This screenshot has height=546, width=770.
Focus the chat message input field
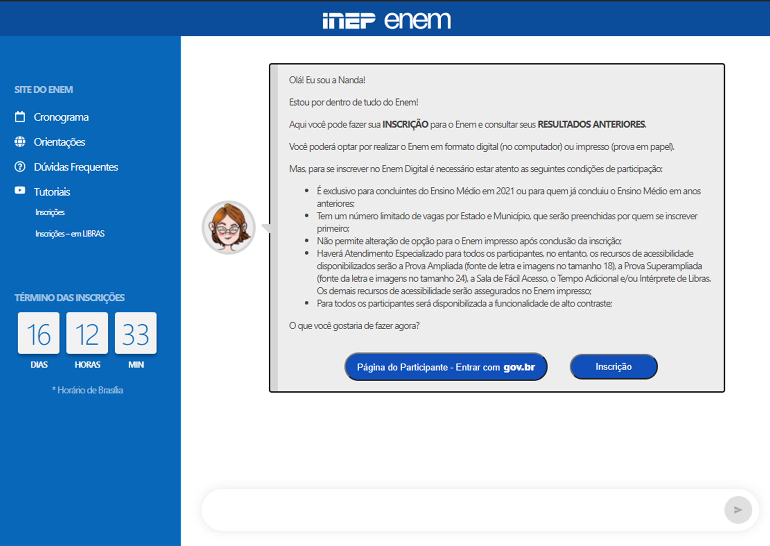(x=461, y=510)
